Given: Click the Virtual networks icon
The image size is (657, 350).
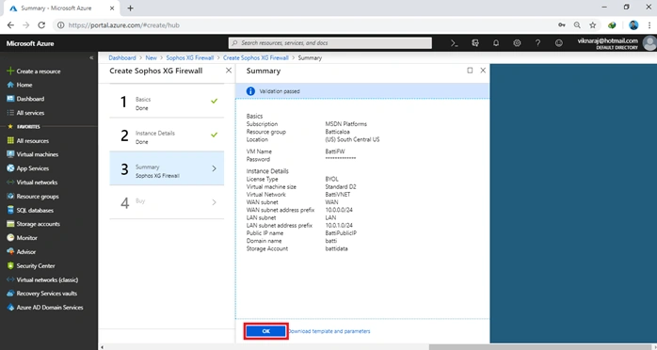Looking at the screenshot, I should (10, 183).
